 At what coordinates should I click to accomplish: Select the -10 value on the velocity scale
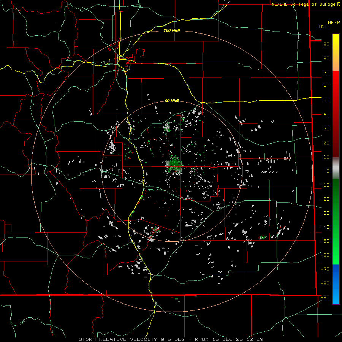325,185
